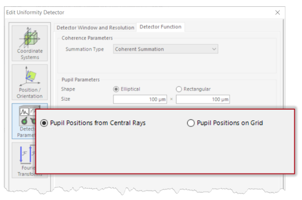
Task: Click the detector graph thumbnail icon
Action: pos(24,111)
